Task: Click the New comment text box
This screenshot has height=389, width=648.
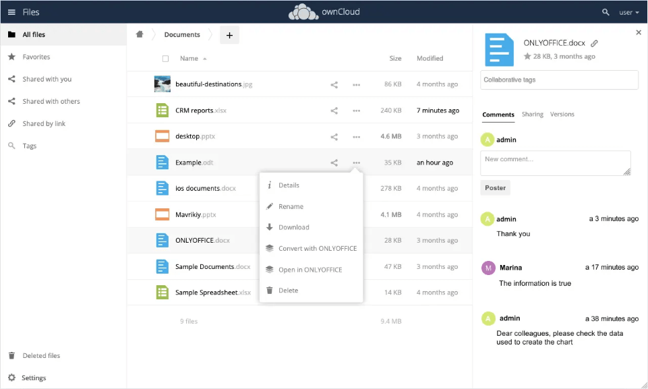Action: pyautogui.click(x=556, y=163)
